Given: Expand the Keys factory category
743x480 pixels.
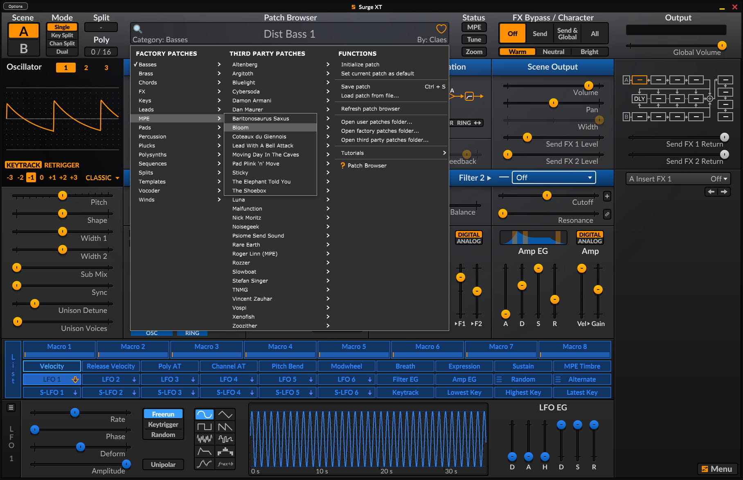Looking at the screenshot, I should coord(177,100).
